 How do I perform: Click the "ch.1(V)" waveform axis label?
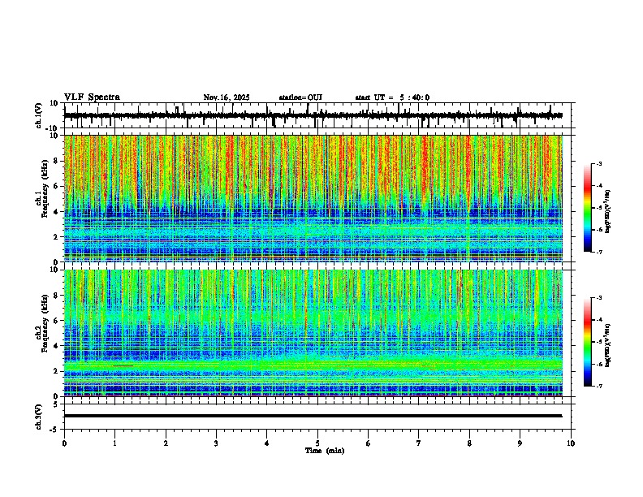click(39, 115)
